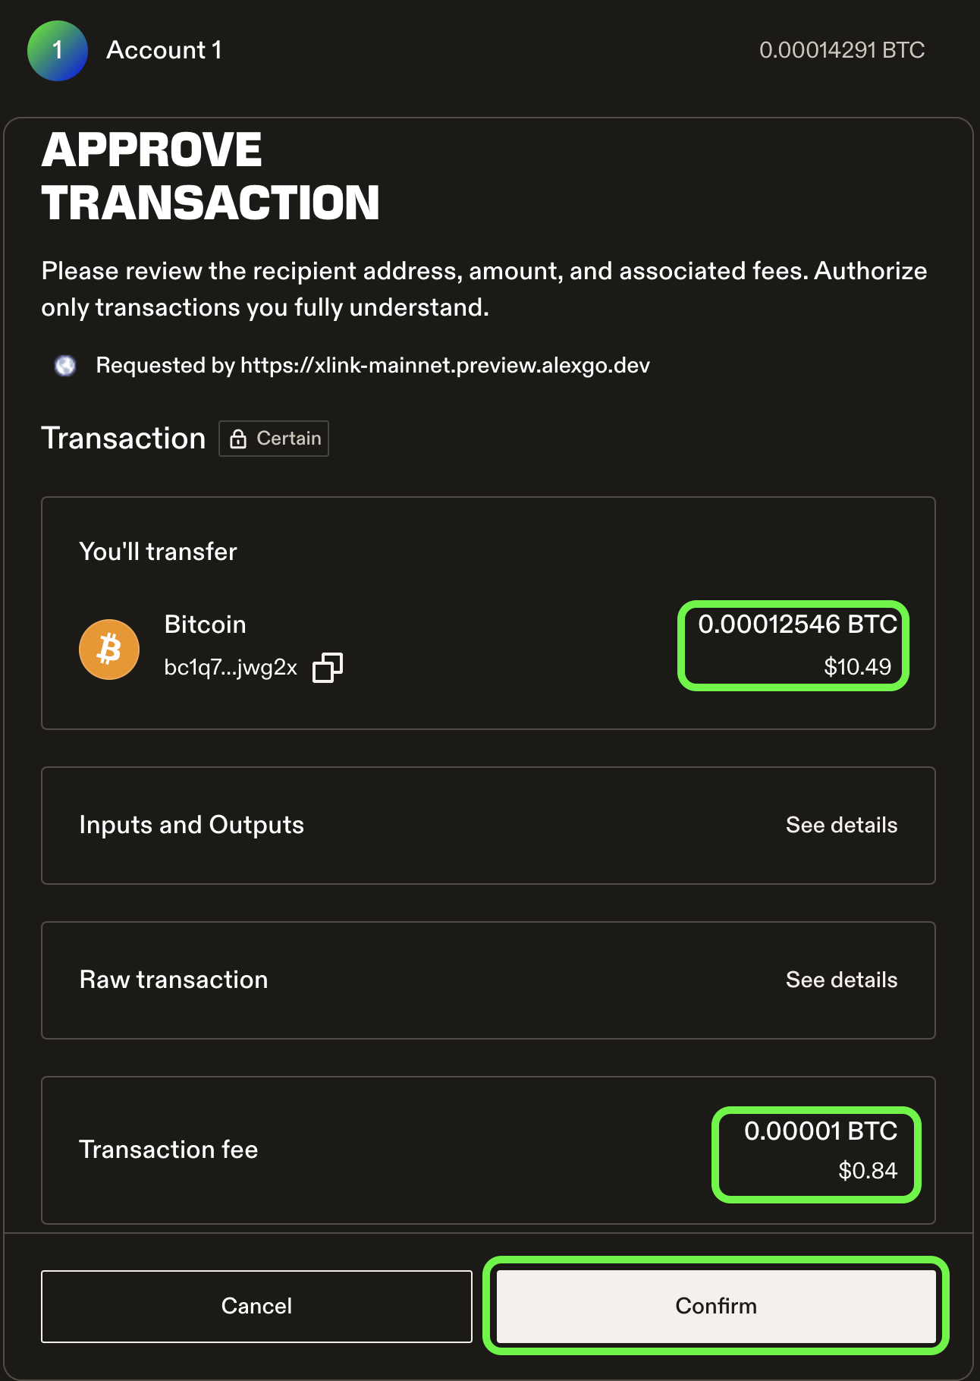Copy the bc1q7...jwg2x recipient address
The height and width of the screenshot is (1381, 980).
tap(328, 668)
